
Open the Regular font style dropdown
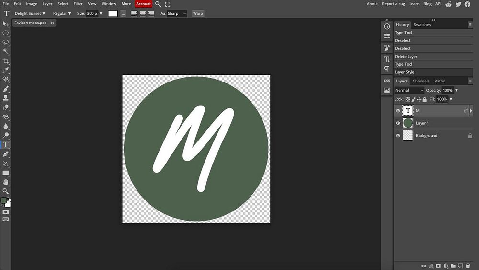pyautogui.click(x=62, y=13)
